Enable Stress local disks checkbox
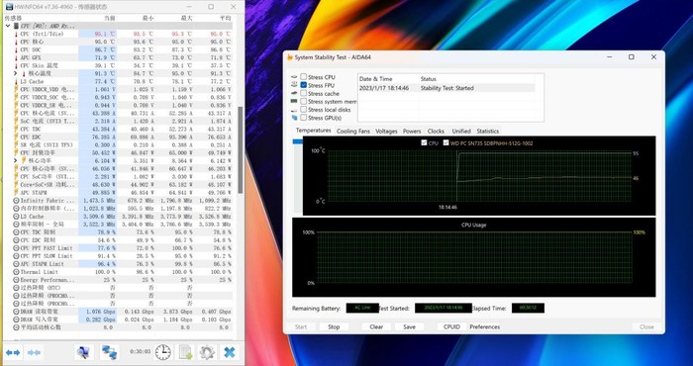Image resolution: width=693 pixels, height=366 pixels. tap(304, 110)
